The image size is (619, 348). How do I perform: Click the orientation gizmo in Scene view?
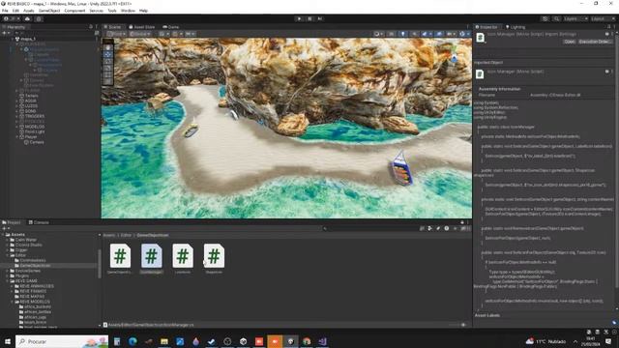454,54
